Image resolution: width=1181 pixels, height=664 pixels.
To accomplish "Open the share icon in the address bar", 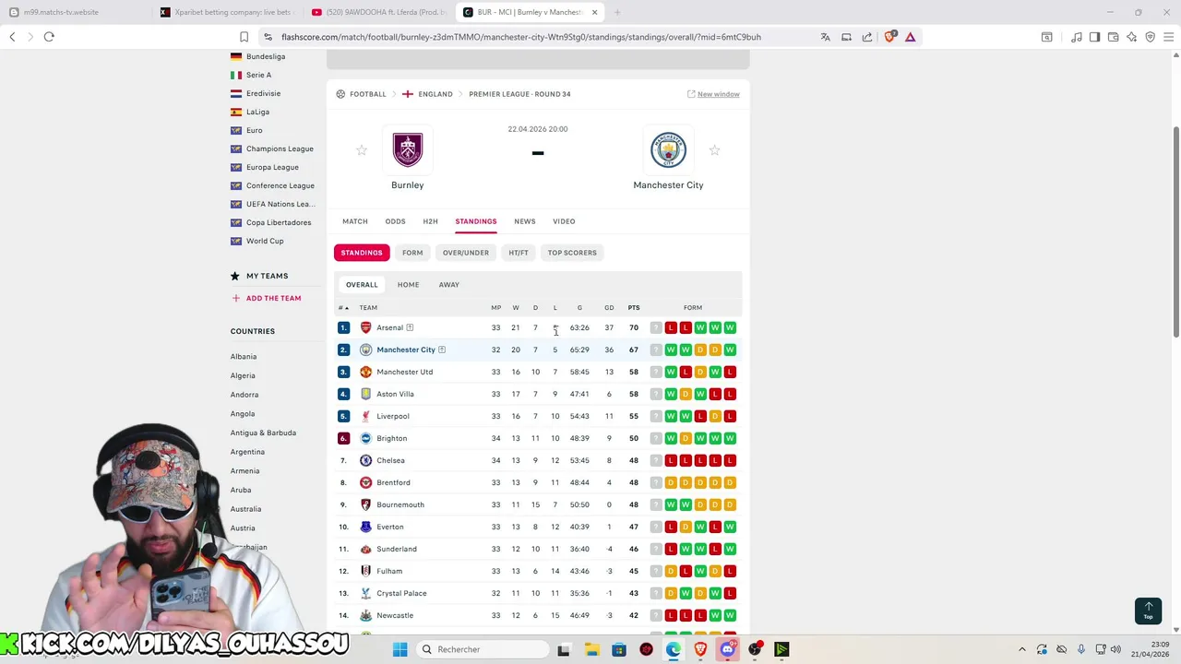I will (x=867, y=37).
